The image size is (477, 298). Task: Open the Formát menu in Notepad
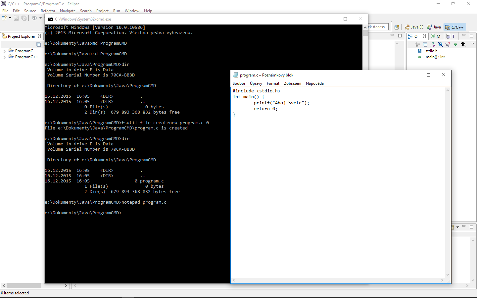273,83
